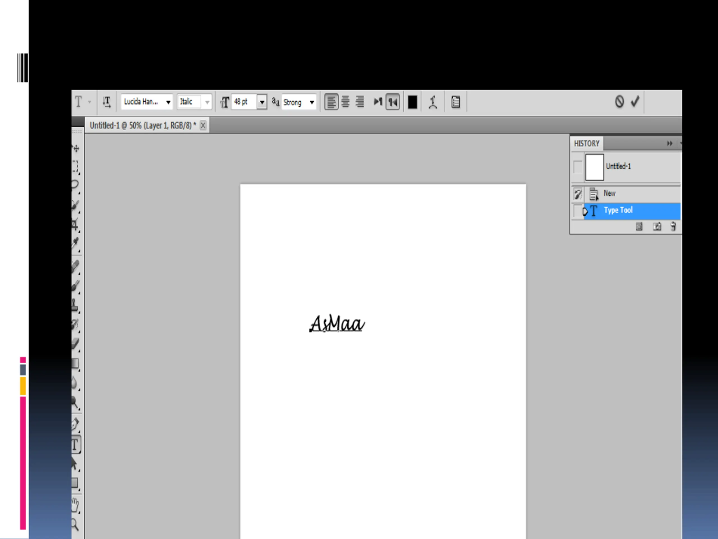Expand the font size dropdown arrow

click(262, 102)
